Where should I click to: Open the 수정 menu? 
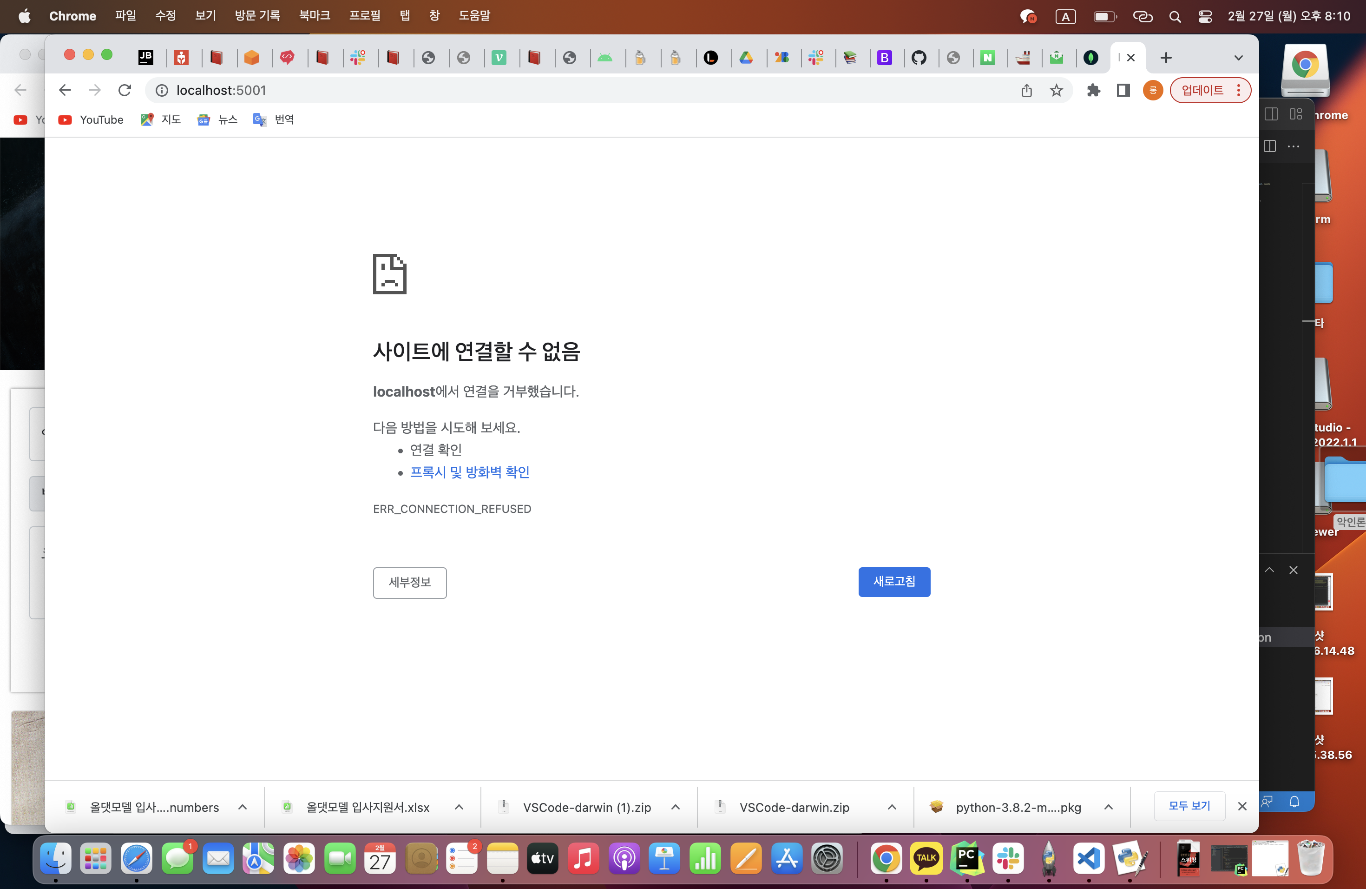(x=165, y=15)
